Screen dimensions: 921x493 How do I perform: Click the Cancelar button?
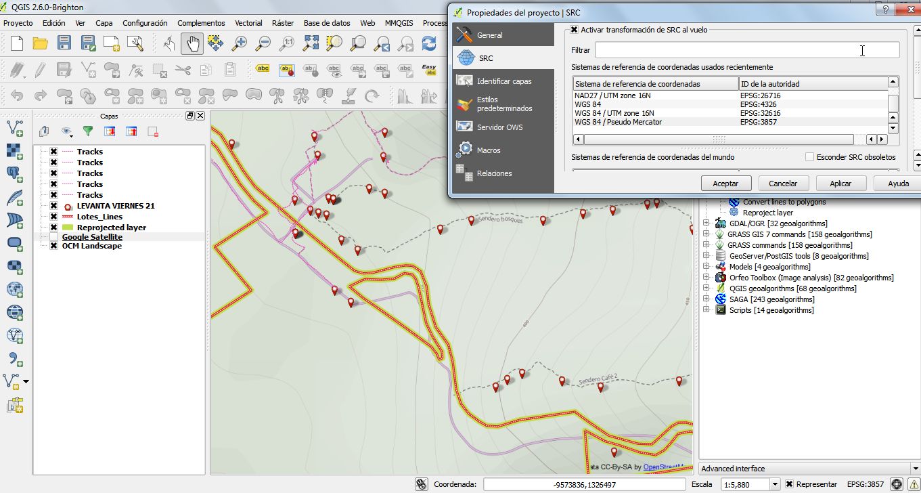[783, 184]
